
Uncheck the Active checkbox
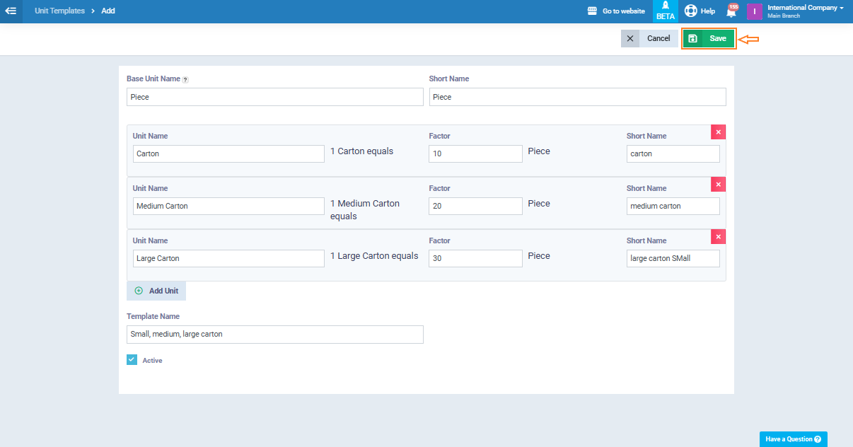(132, 360)
